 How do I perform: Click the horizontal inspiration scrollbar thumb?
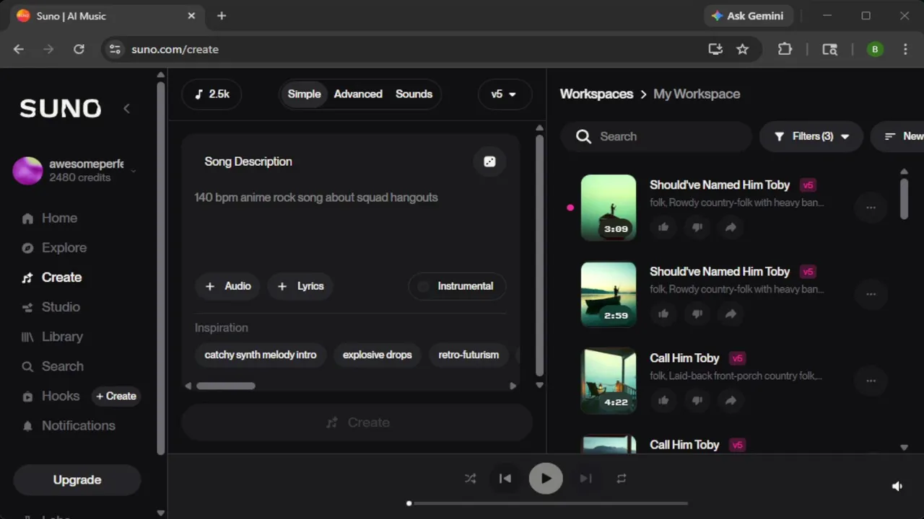tap(226, 386)
